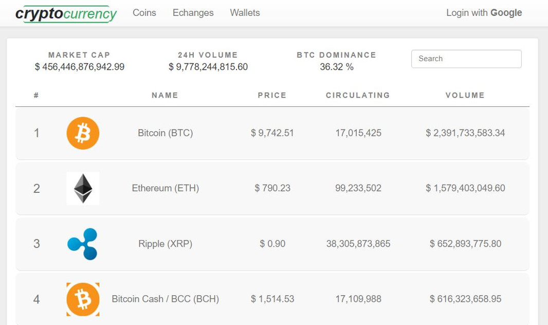Click volume $ 652,893,775.80
548x325 pixels.
(465, 244)
